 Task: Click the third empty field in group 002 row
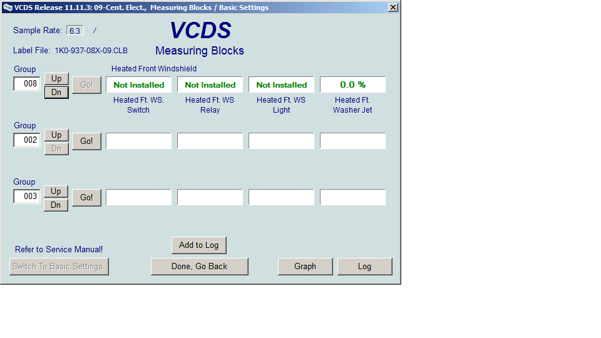[281, 141]
